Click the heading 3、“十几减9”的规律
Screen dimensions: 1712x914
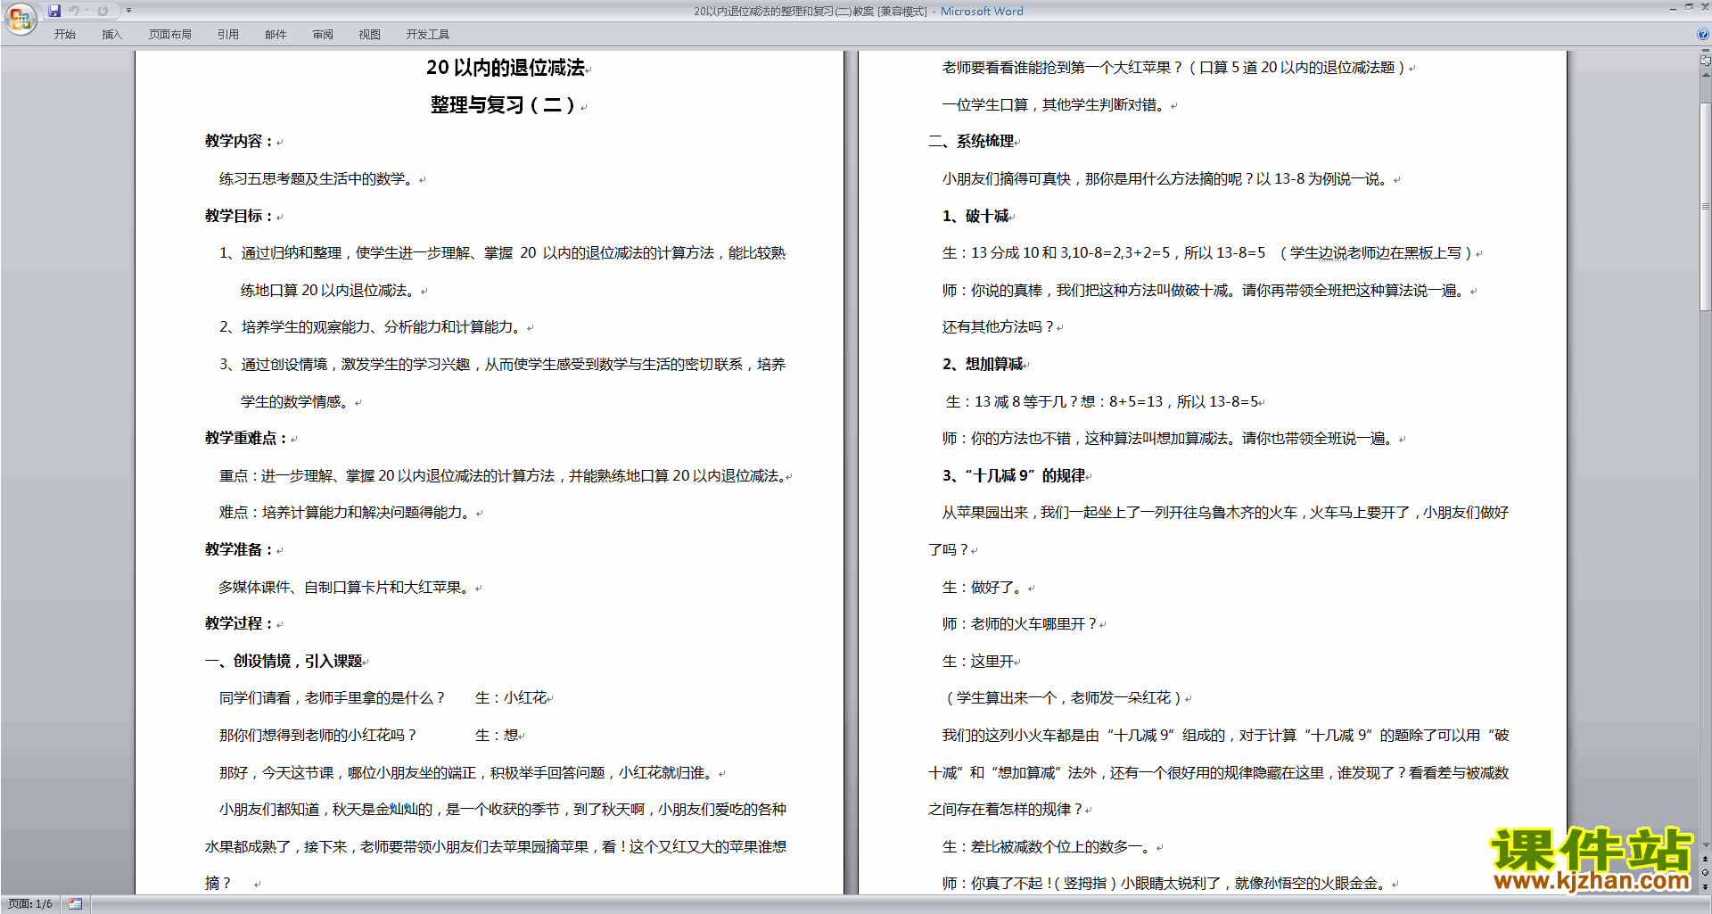tap(1014, 476)
